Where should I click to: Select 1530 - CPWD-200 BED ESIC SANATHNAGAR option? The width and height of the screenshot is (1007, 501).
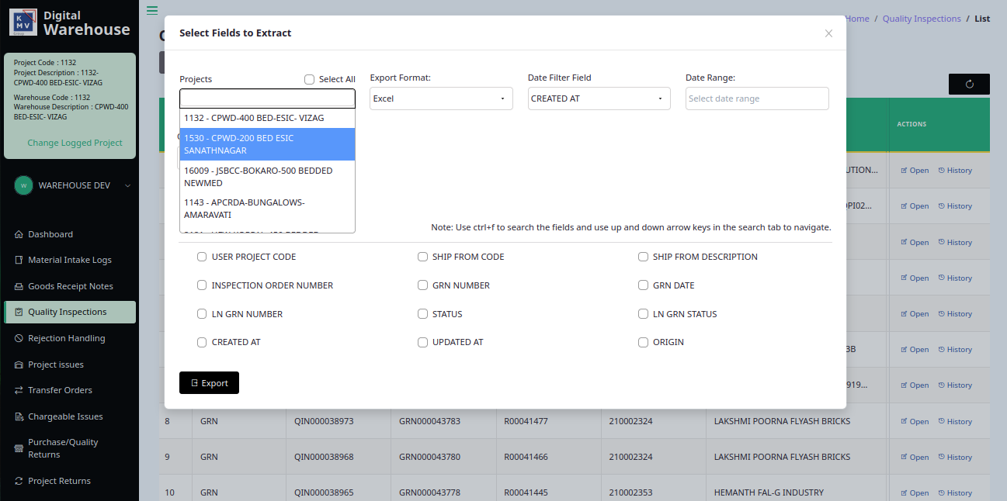click(x=267, y=144)
